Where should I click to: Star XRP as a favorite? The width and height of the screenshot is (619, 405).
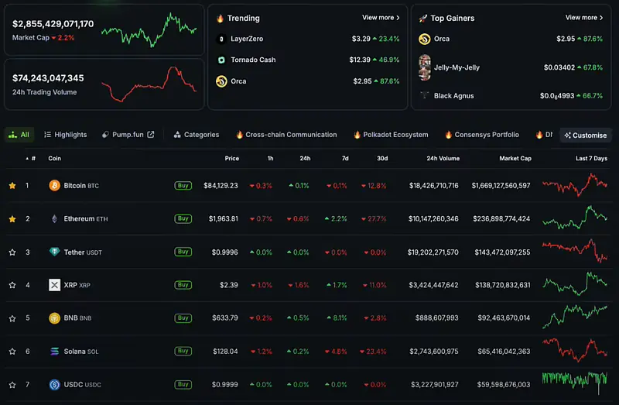[x=12, y=285]
